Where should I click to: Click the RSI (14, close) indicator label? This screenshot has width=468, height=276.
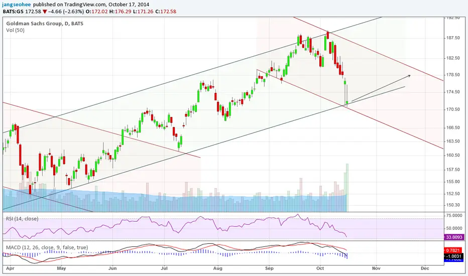point(22,219)
